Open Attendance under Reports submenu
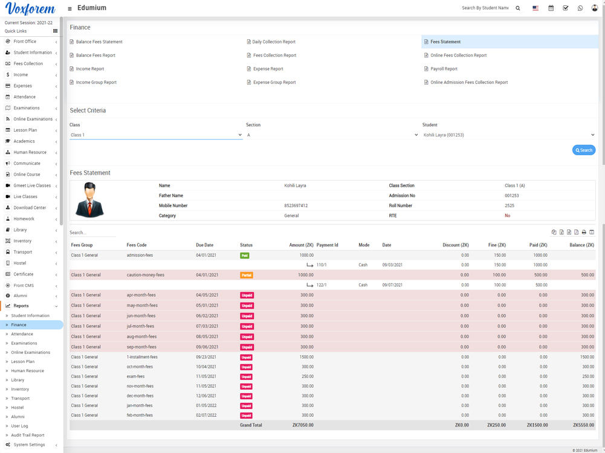 pos(22,334)
